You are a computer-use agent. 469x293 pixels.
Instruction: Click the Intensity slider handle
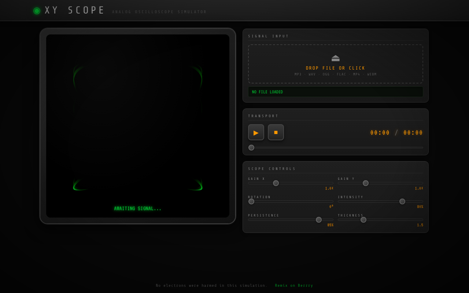click(402, 201)
